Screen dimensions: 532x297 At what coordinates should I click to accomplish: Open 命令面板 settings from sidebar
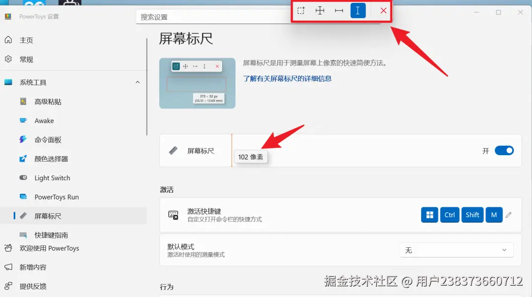(51, 140)
